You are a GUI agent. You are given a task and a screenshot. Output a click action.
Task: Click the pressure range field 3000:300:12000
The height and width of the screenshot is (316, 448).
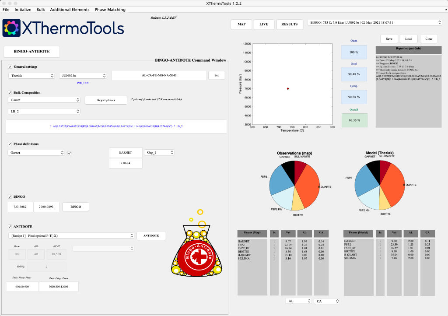pyautogui.click(x=59, y=287)
